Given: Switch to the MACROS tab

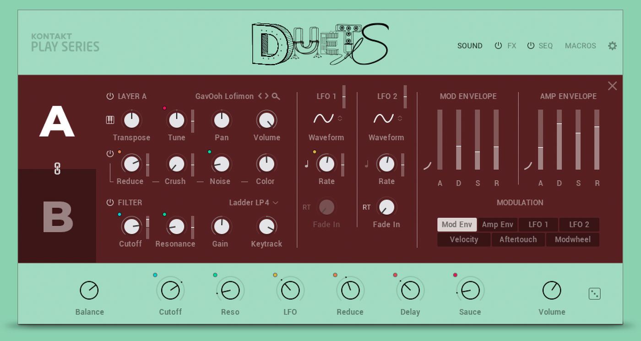Looking at the screenshot, I should [581, 46].
